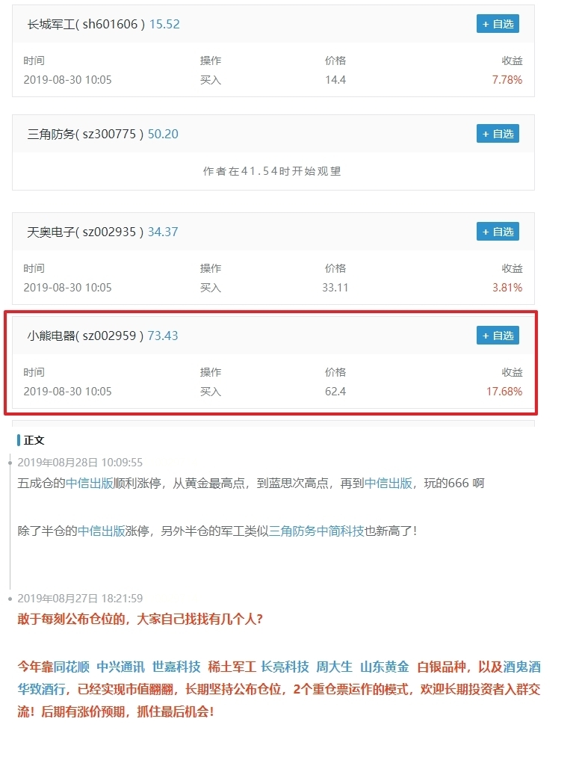Open the 中信出版 link before 玩的666
The height and width of the screenshot is (766, 579).
[388, 484]
